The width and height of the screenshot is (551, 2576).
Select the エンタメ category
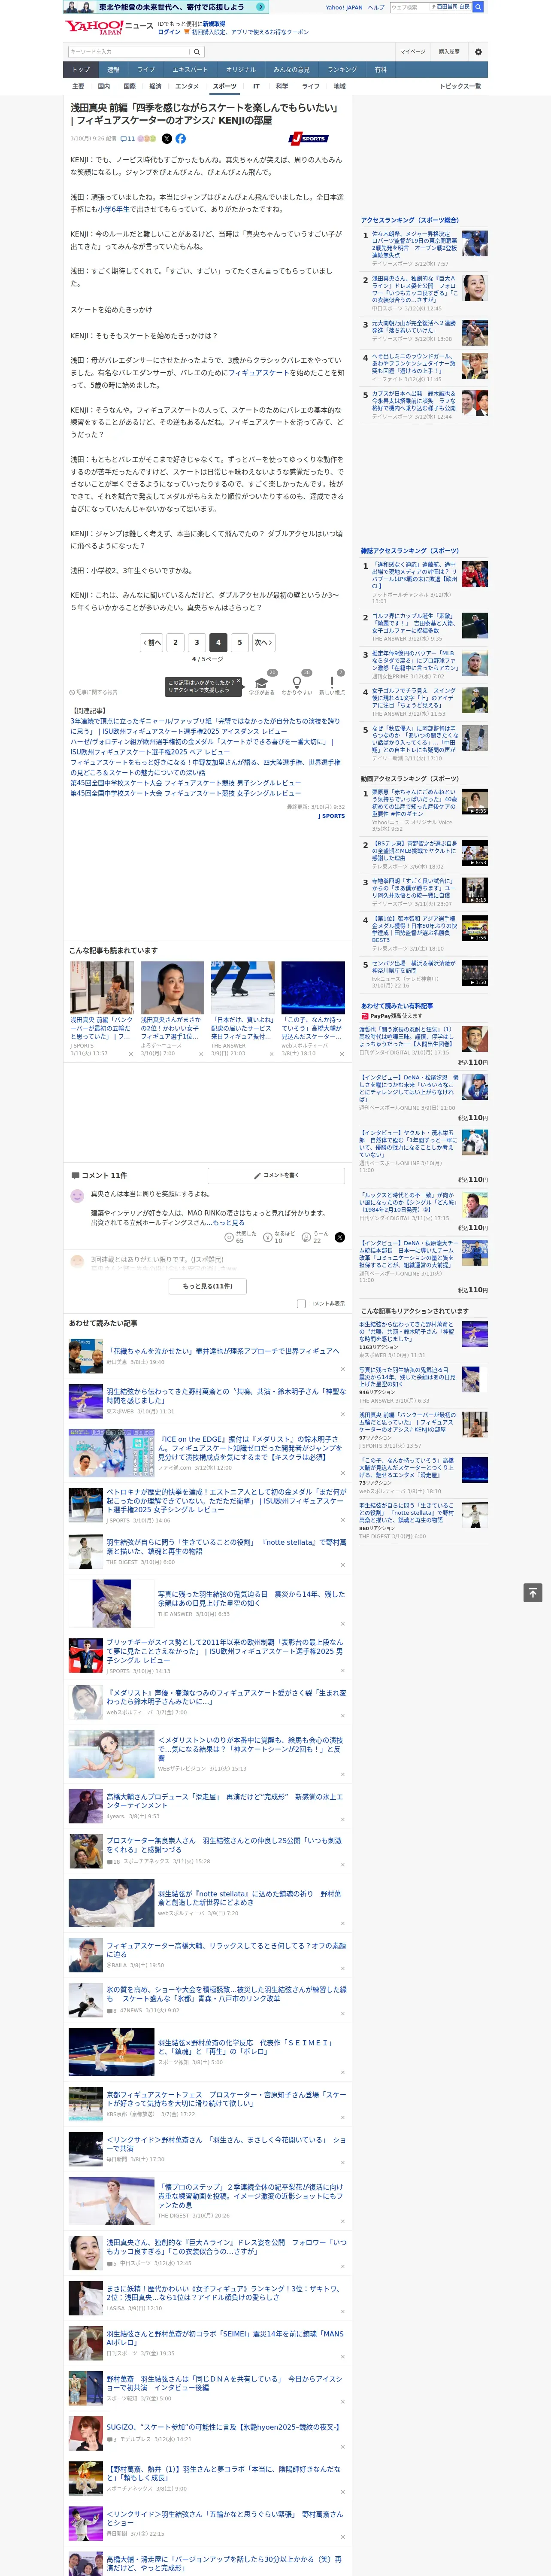[187, 86]
